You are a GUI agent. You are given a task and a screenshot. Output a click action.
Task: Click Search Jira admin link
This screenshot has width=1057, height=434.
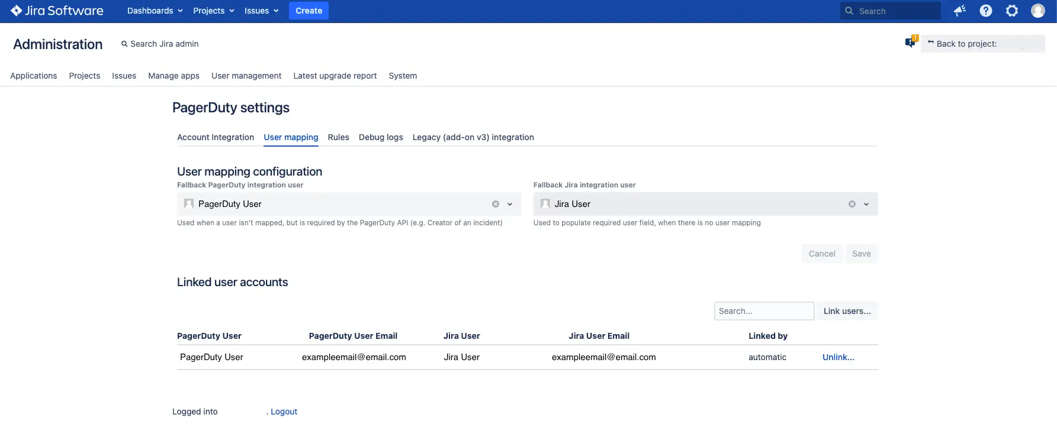pyautogui.click(x=160, y=44)
